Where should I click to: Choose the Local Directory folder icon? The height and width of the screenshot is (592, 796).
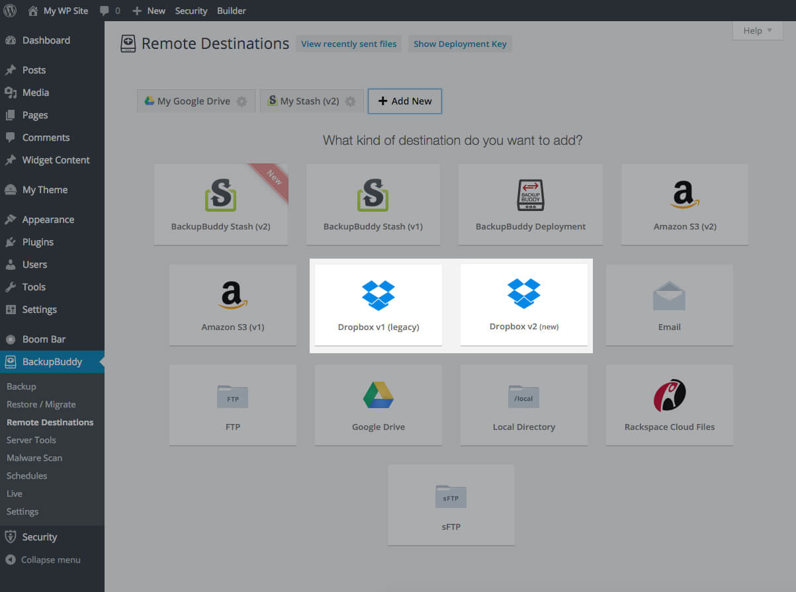524,396
